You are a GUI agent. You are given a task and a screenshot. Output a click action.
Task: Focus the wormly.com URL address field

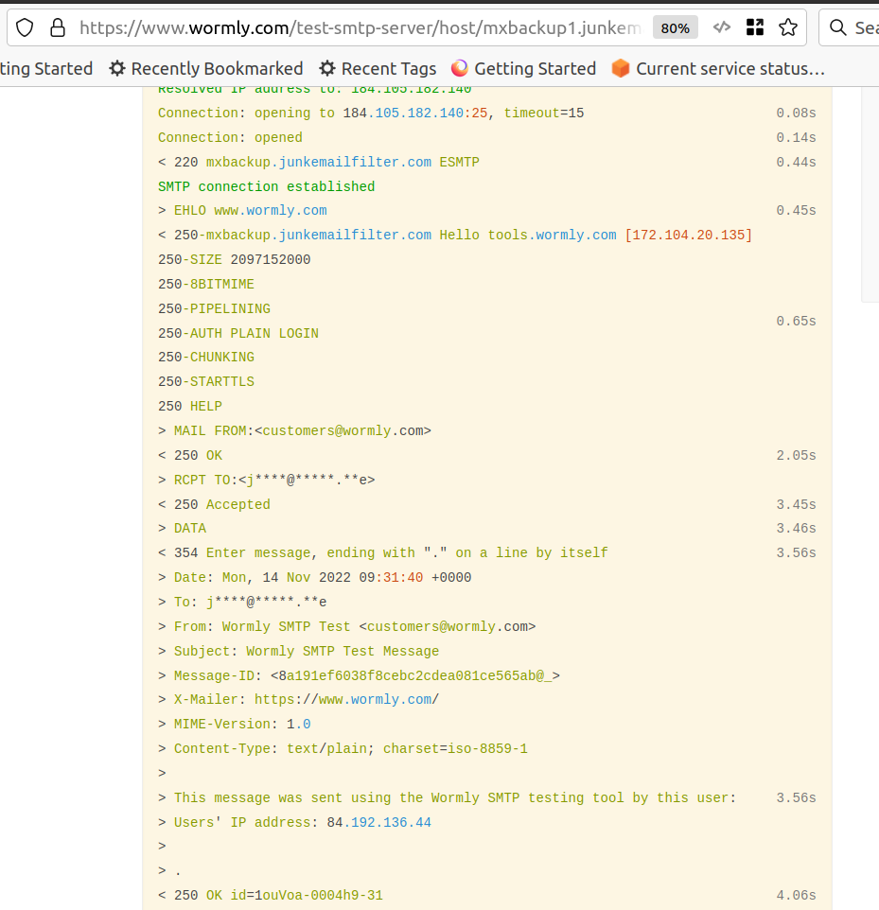pos(360,27)
